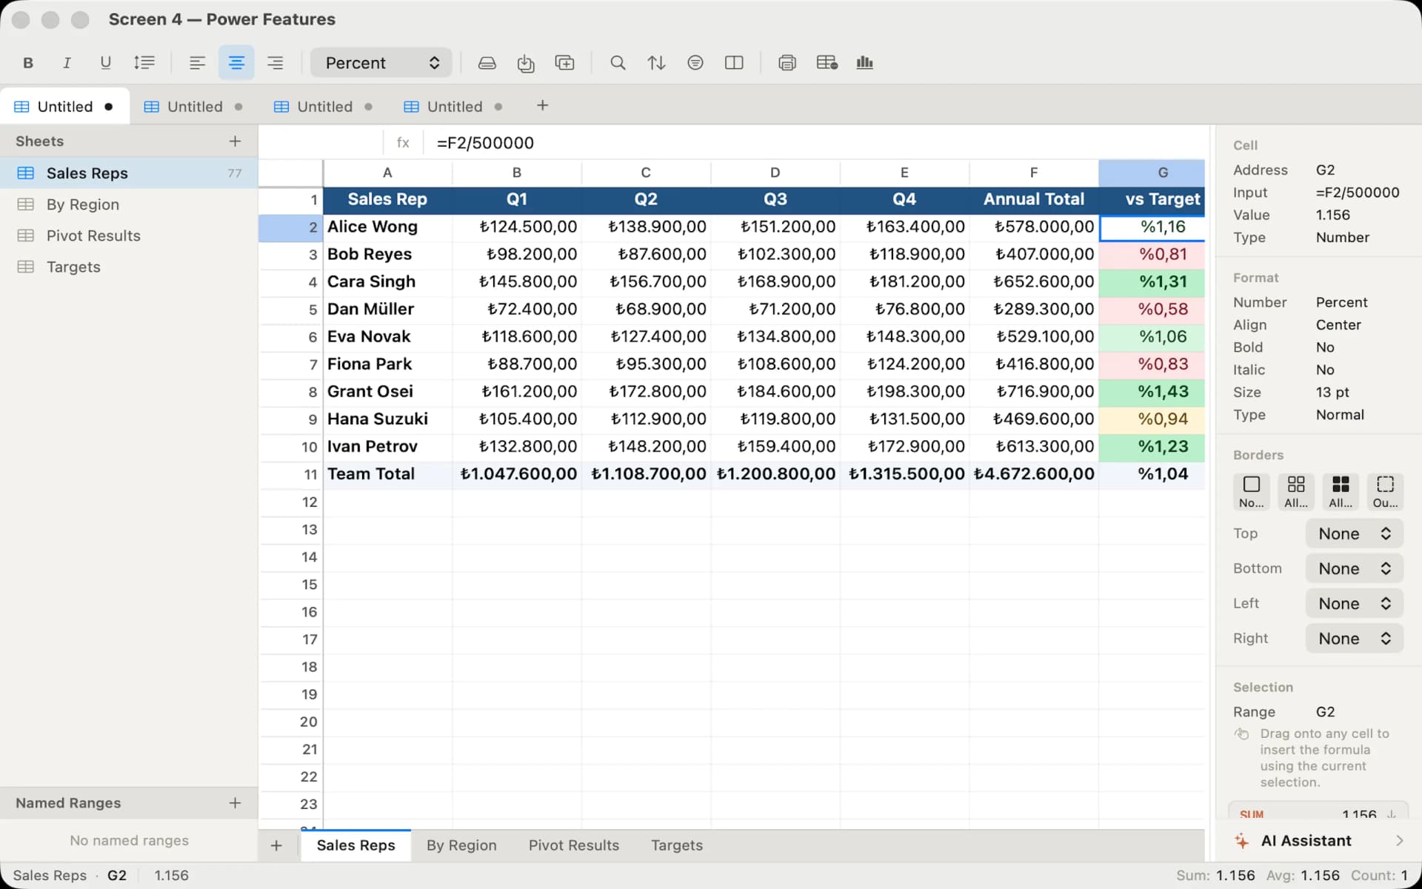Viewport: 1422px width, 889px height.
Task: Open the line spacing tool
Action: point(144,63)
